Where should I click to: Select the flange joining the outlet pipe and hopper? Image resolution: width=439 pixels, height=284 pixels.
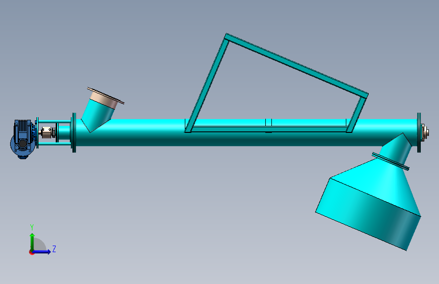coord(390,162)
